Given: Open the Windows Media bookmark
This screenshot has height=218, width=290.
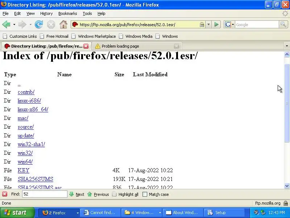Looking at the screenshot, I should tap(136, 36).
